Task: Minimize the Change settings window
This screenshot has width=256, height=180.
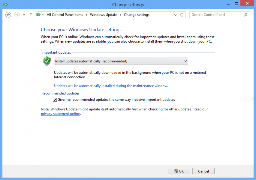Action: (228, 4)
